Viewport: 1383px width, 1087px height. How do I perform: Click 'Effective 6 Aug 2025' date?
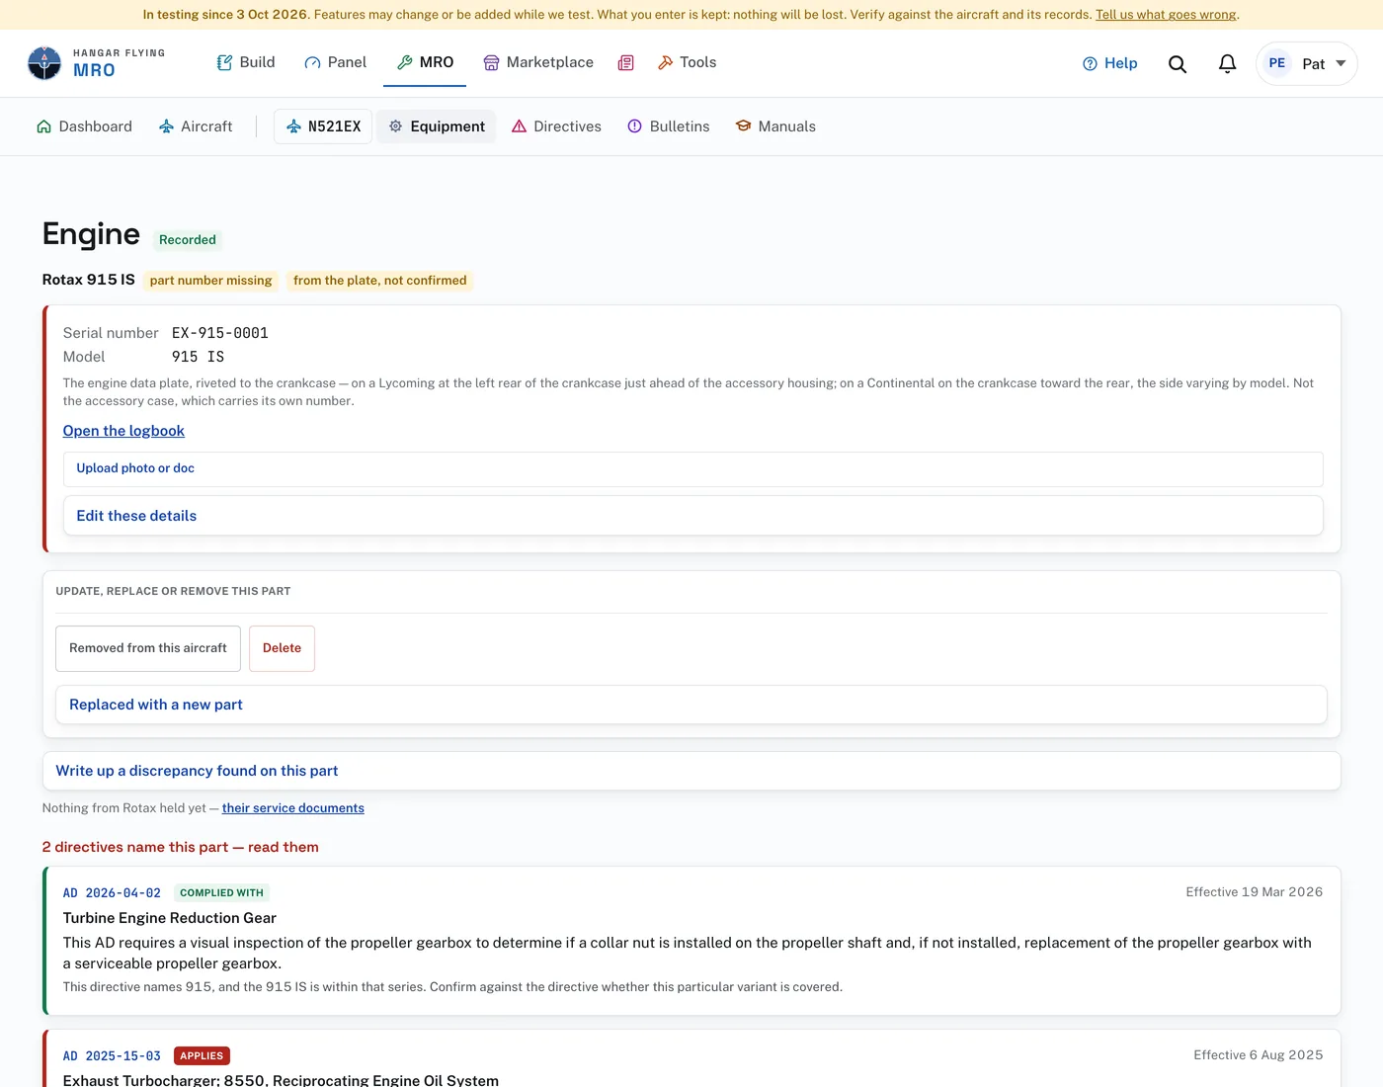pyautogui.click(x=1259, y=1055)
